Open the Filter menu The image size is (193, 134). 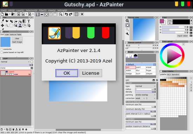[x=42, y=10]
